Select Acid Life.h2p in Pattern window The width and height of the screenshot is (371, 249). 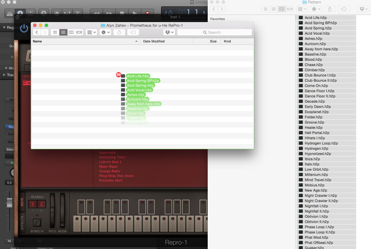tap(326, 18)
